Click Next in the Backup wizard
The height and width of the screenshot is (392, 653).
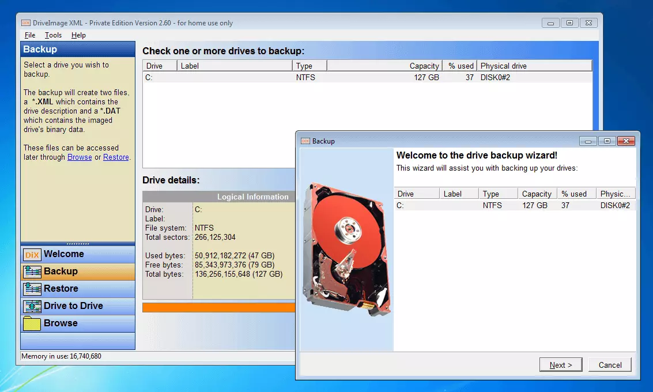[x=561, y=365]
